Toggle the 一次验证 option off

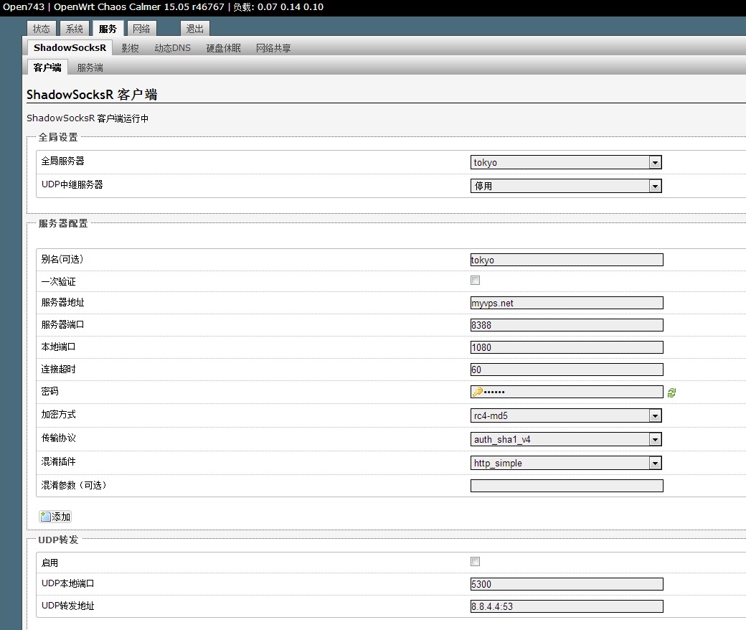coord(474,280)
